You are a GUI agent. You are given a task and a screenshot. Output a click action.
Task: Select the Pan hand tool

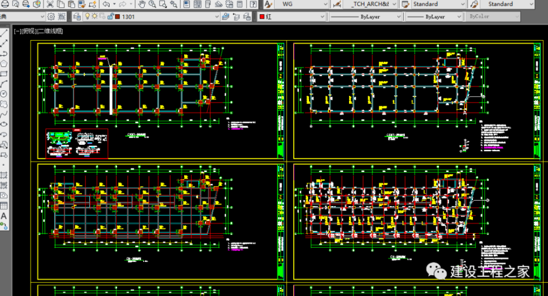[x=141, y=4]
